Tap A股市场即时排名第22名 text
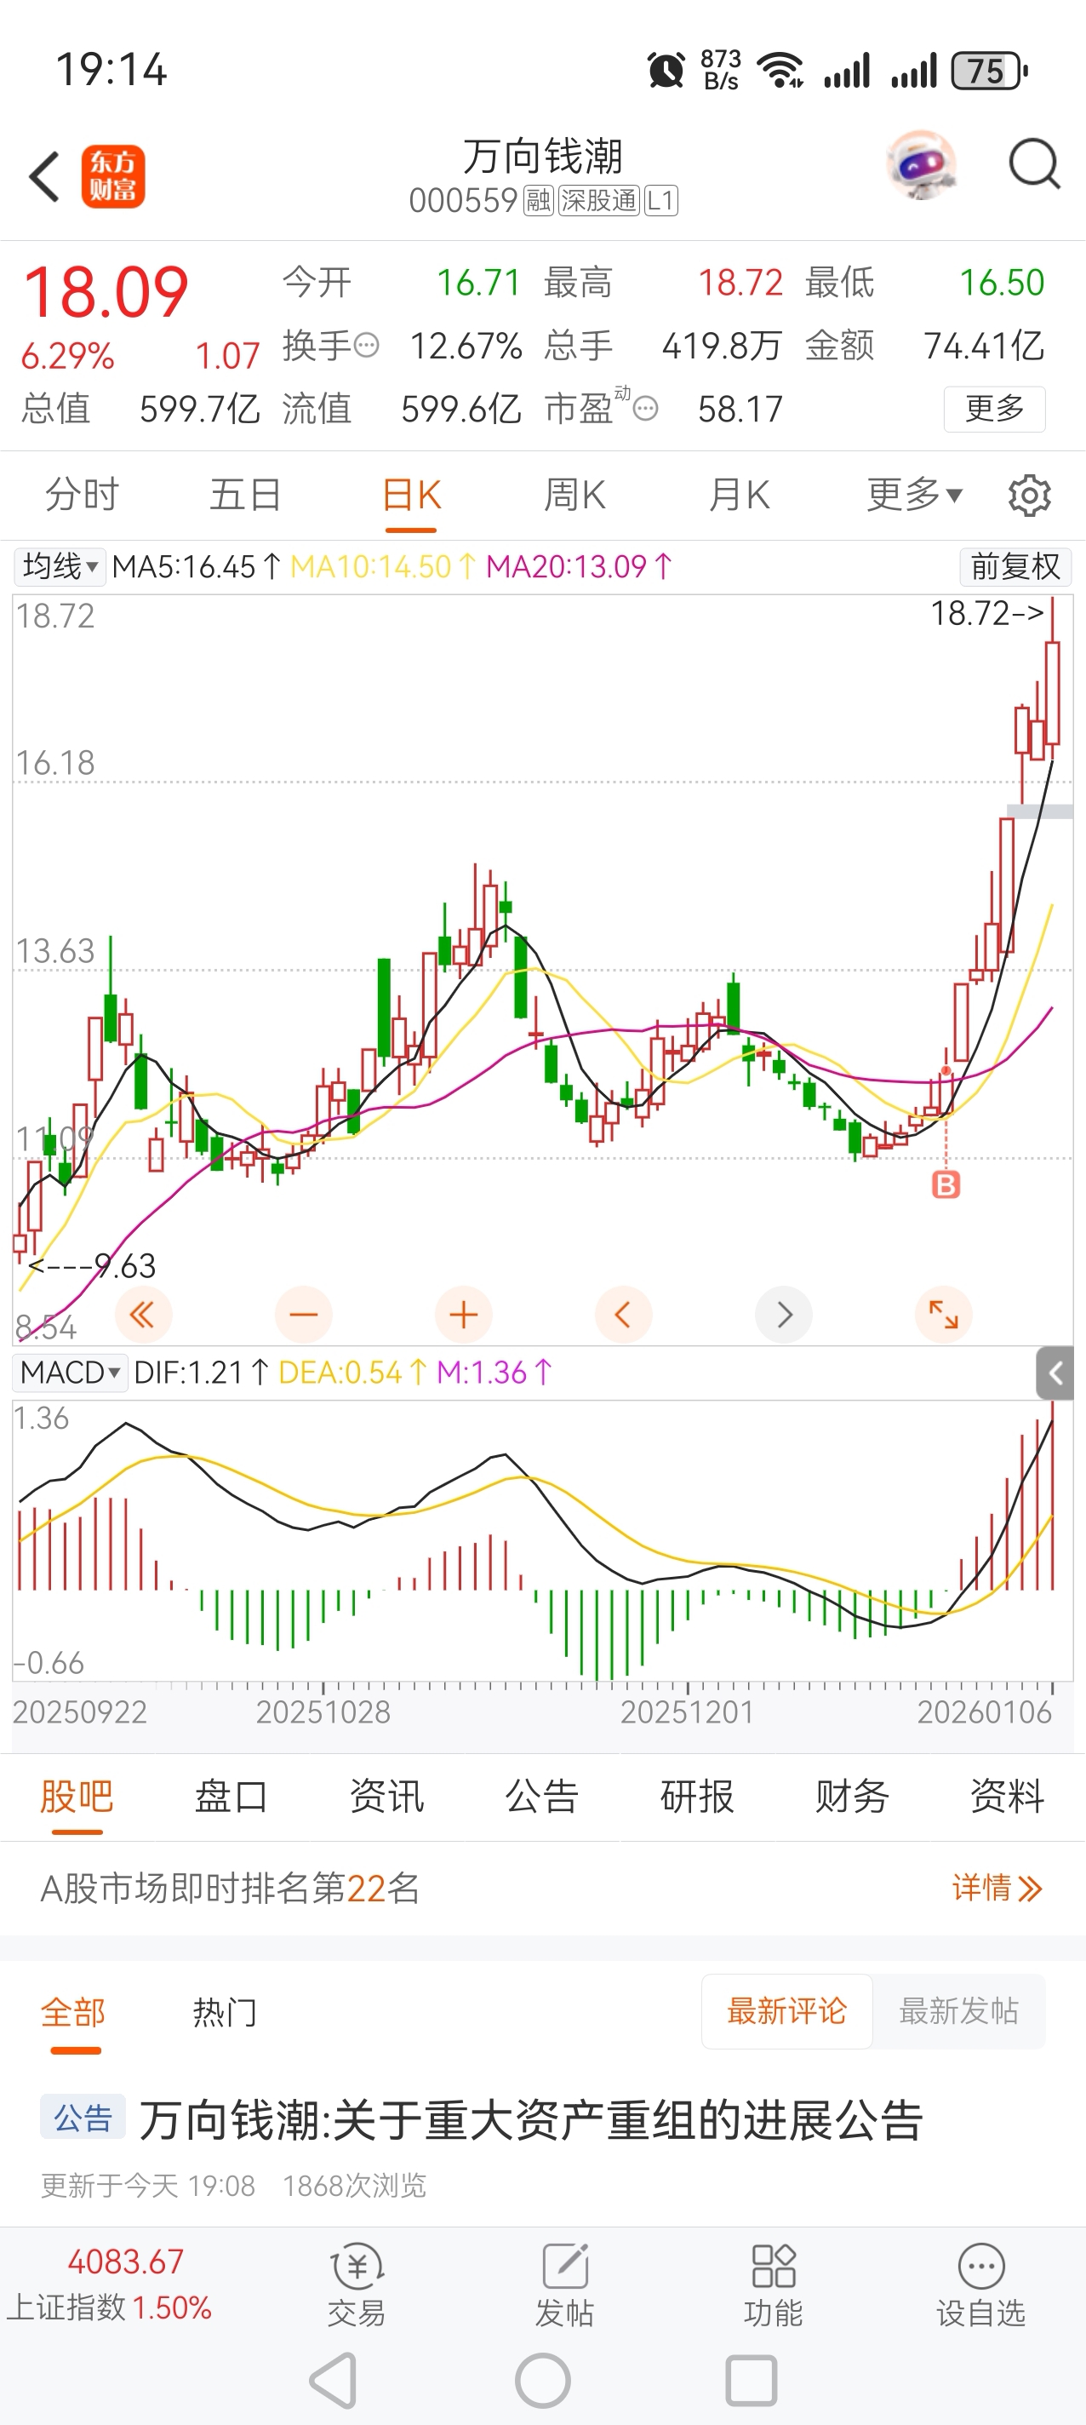1086x2425 pixels. (231, 1888)
